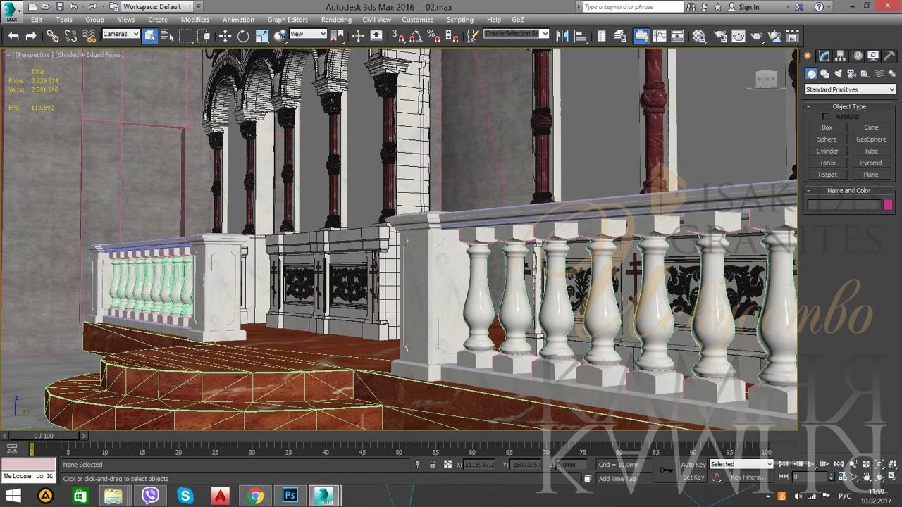Viewport: 902px width, 507px height.
Task: Open Select by Name list icon
Action: [x=168, y=36]
